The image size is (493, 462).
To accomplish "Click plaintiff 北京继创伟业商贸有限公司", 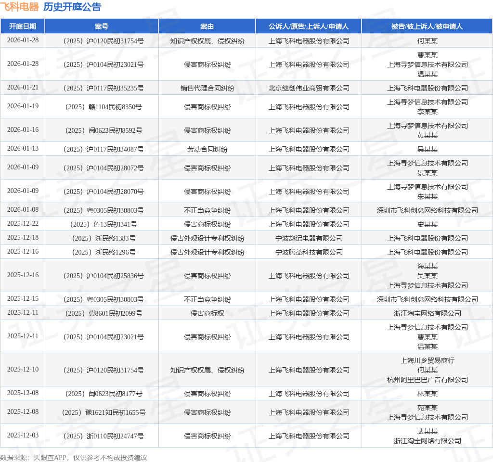I will (309, 88).
